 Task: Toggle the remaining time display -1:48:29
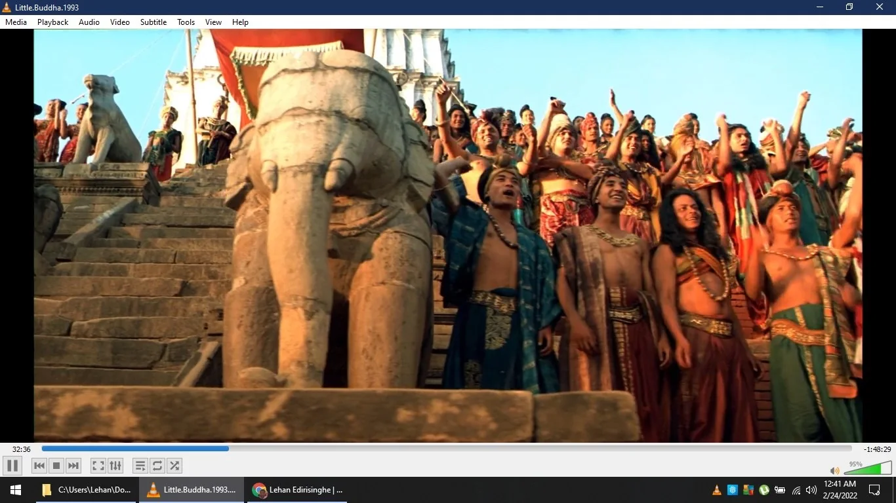pyautogui.click(x=878, y=449)
